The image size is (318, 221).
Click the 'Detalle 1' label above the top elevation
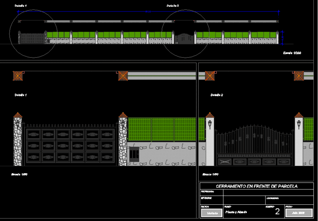coord(21,6)
